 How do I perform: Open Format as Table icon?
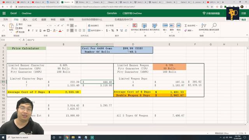(144, 25)
